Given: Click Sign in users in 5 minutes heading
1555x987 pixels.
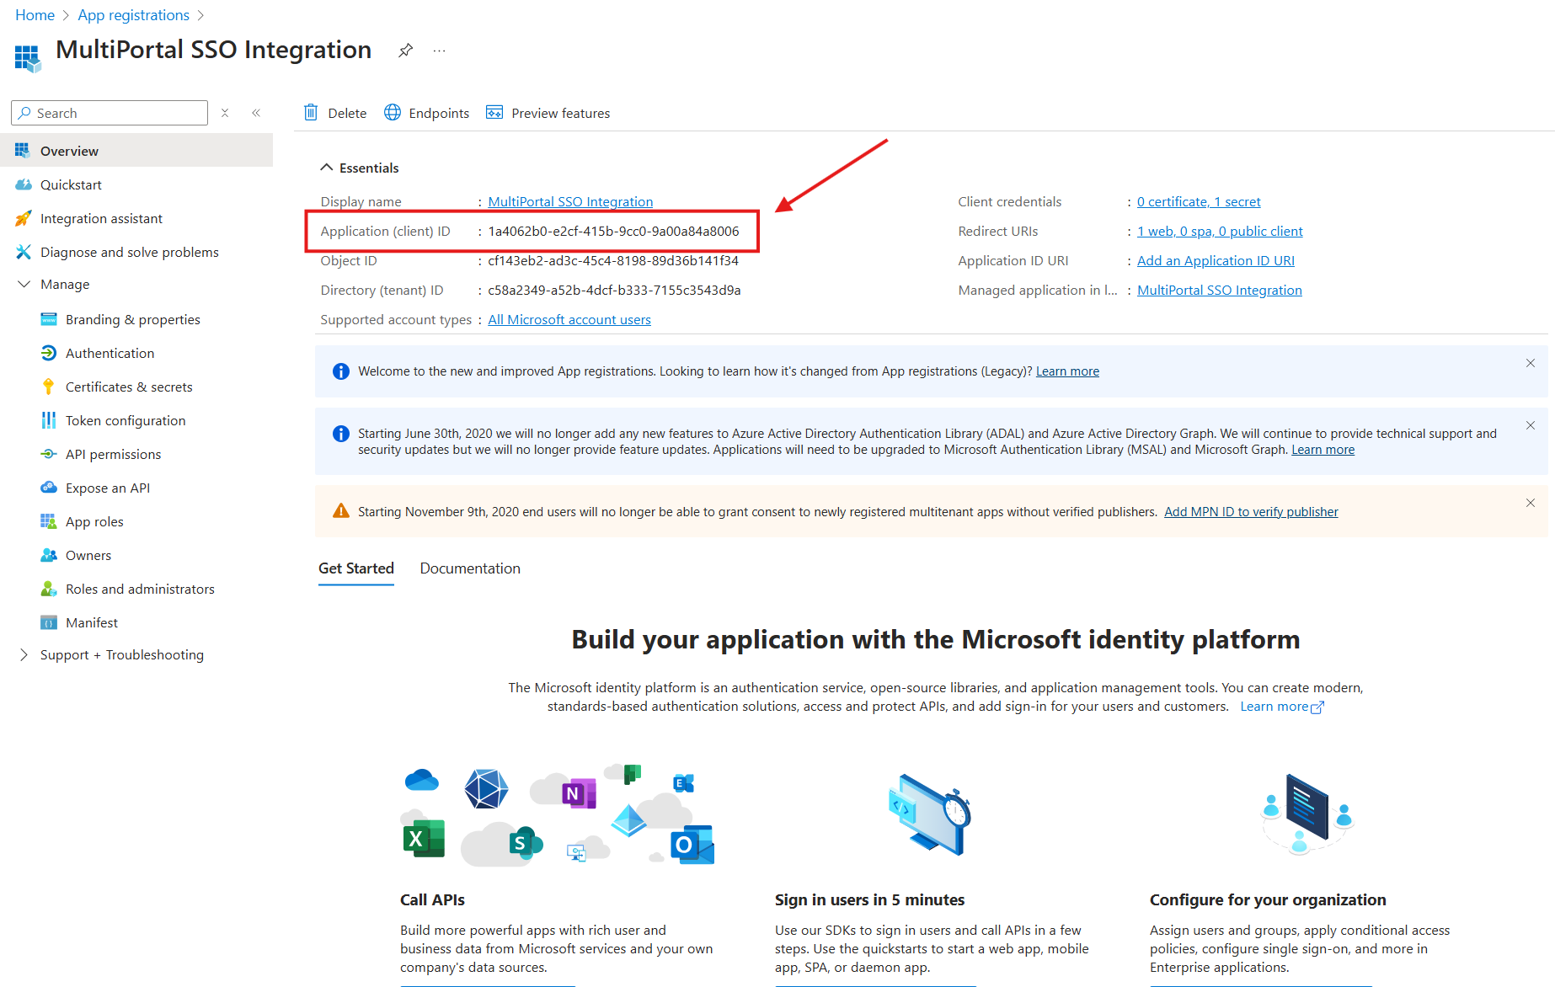Looking at the screenshot, I should coord(869,899).
